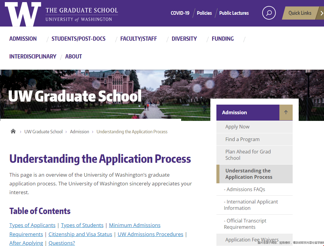The width and height of the screenshot is (324, 246).
Task: Open the FUNDING main menu
Action: point(223,39)
